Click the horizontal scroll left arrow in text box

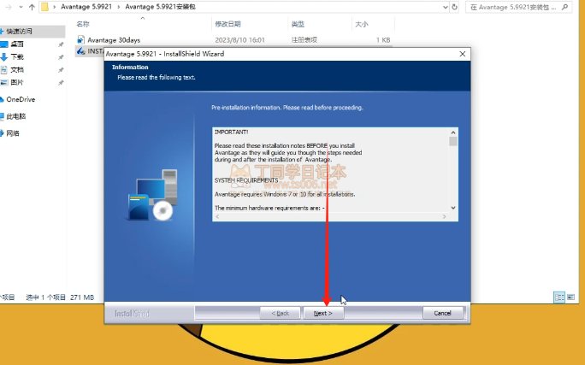(217, 216)
